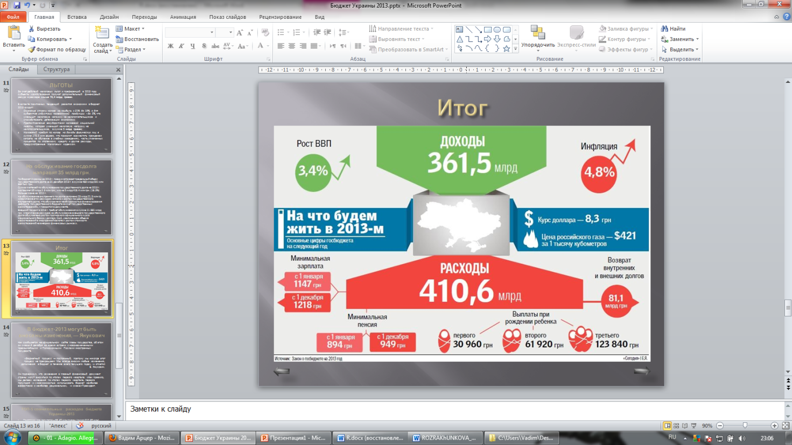Toggle underline (Ч) formatting
Viewport: 792px width, 445px height.
click(193, 46)
